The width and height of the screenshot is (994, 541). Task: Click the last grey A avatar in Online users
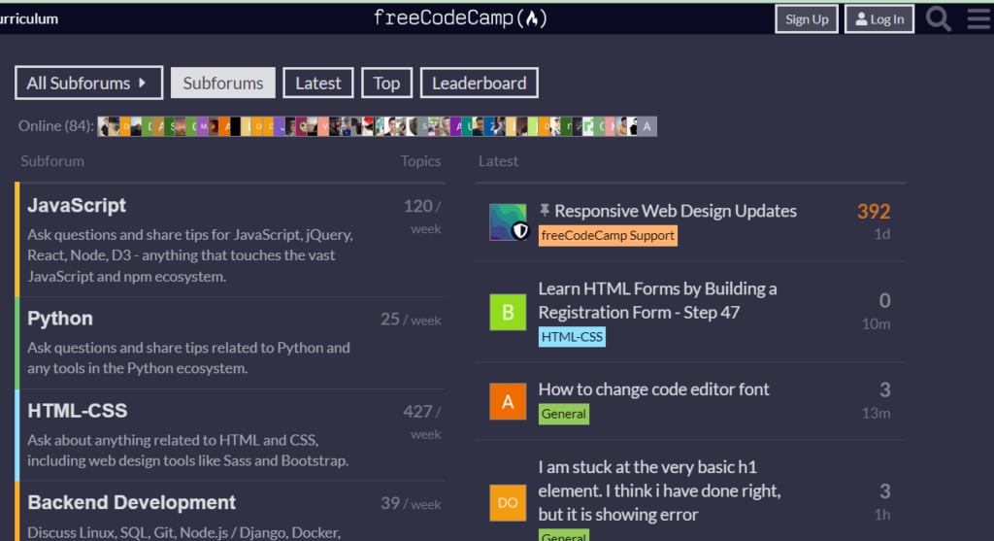pos(647,126)
